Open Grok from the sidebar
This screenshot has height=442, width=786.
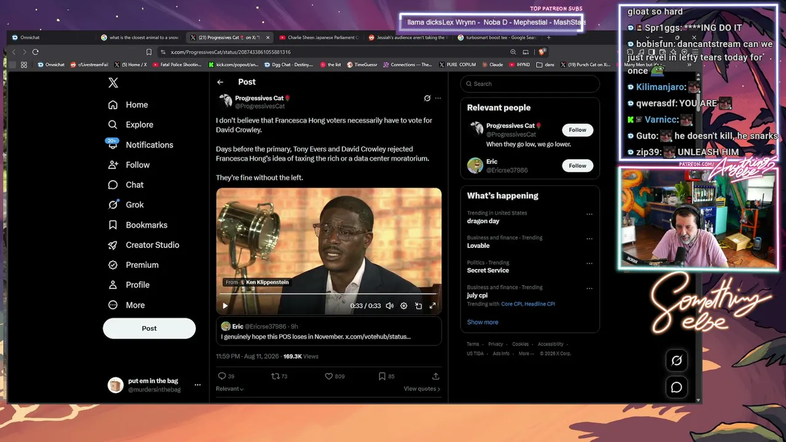point(126,205)
